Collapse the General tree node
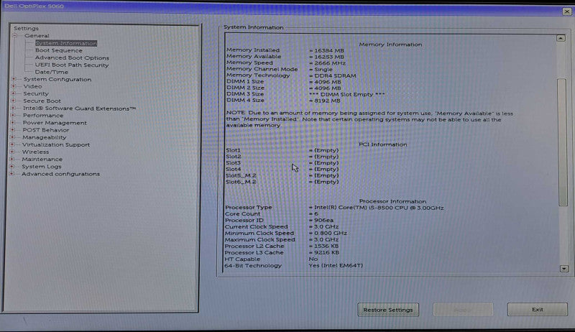575x332 pixels. pyautogui.click(x=14, y=35)
